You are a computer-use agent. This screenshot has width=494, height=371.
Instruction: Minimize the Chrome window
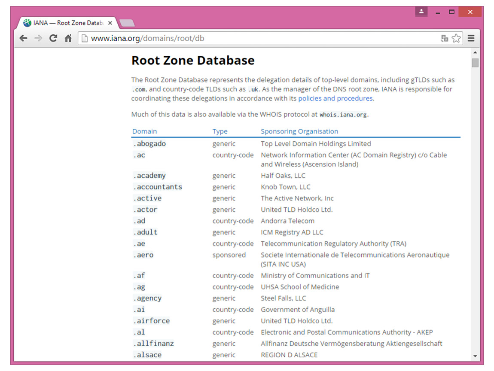[x=438, y=12]
